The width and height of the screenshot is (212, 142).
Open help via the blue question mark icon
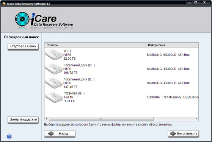tap(9, 136)
